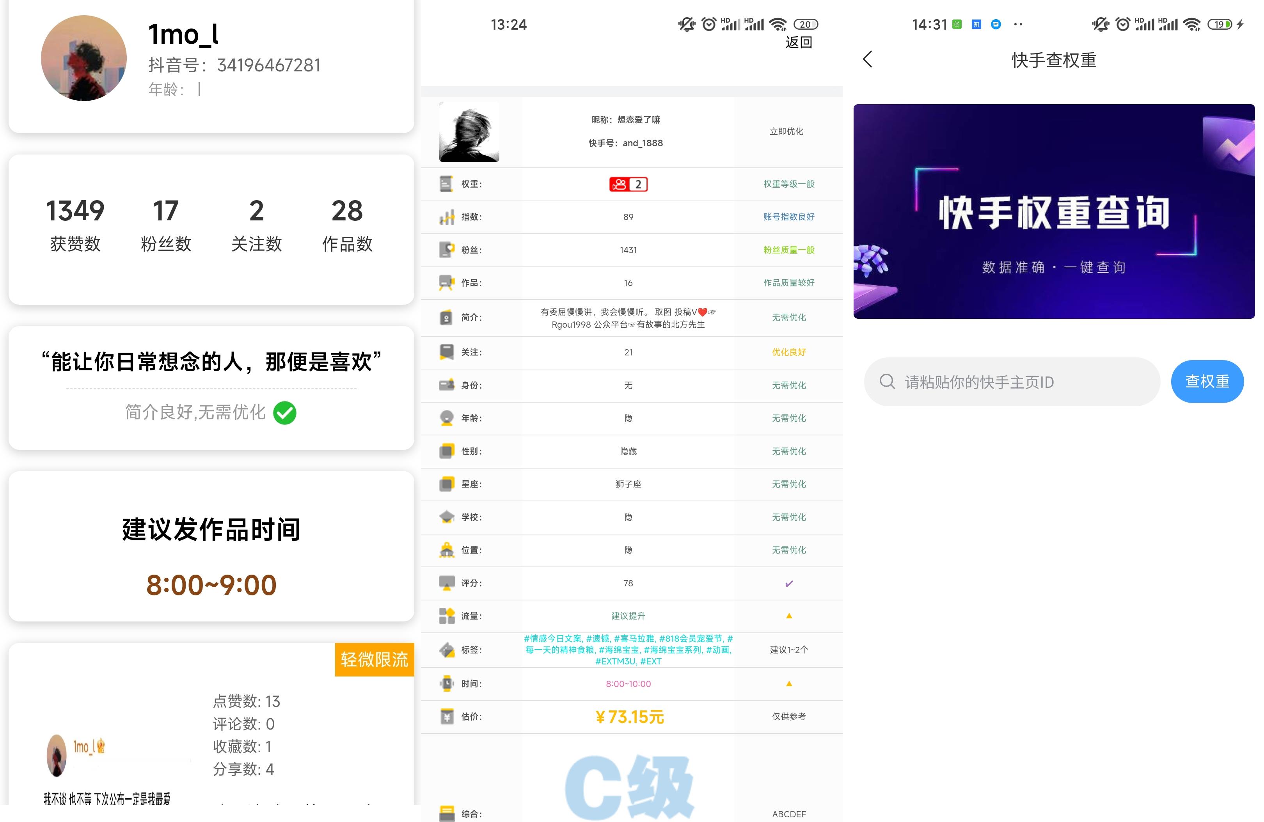The image size is (1264, 822).
Task: Click the 返回 button
Action: (x=799, y=43)
